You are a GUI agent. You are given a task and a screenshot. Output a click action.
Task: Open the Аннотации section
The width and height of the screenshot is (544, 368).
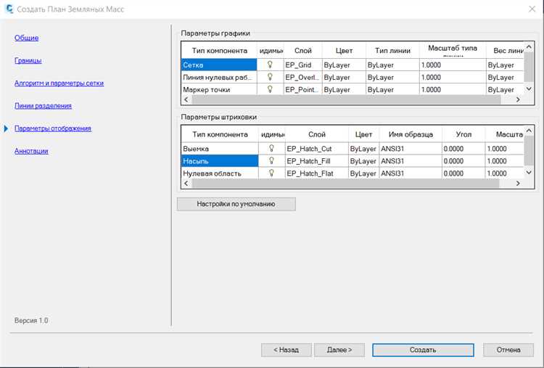coord(31,151)
